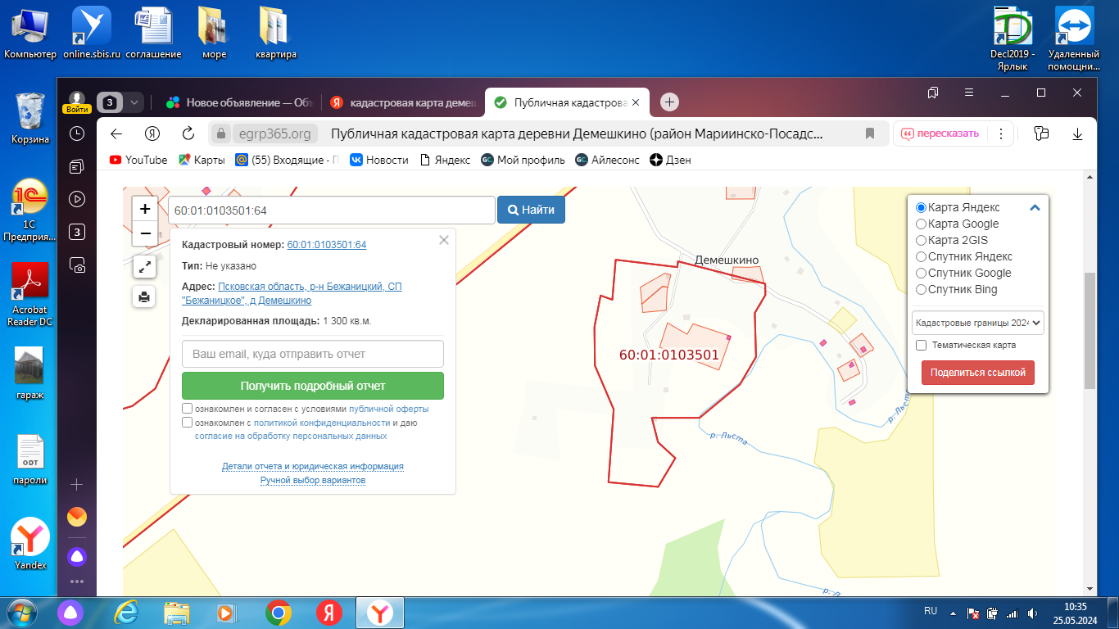The image size is (1119, 629).
Task: Open the history clock icon in sidebar
Action: coord(77,133)
